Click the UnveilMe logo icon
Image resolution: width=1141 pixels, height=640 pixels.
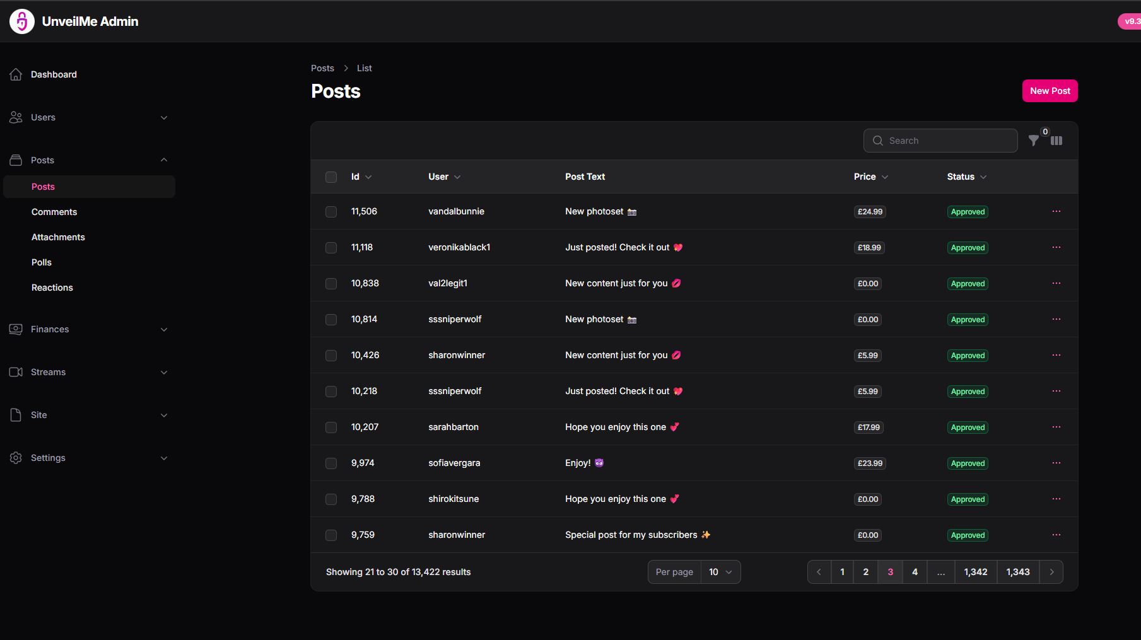22,21
